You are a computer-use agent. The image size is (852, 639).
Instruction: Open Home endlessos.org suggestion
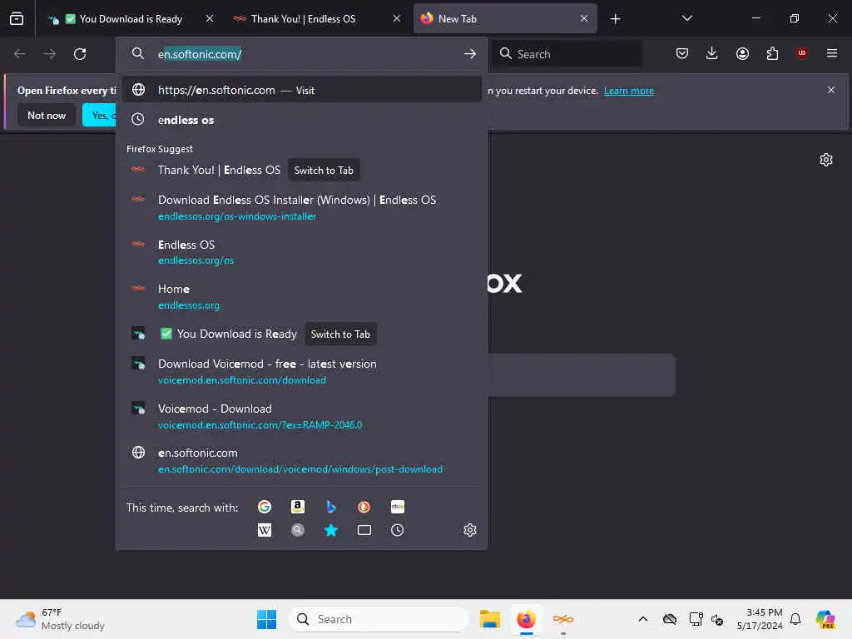(x=301, y=297)
